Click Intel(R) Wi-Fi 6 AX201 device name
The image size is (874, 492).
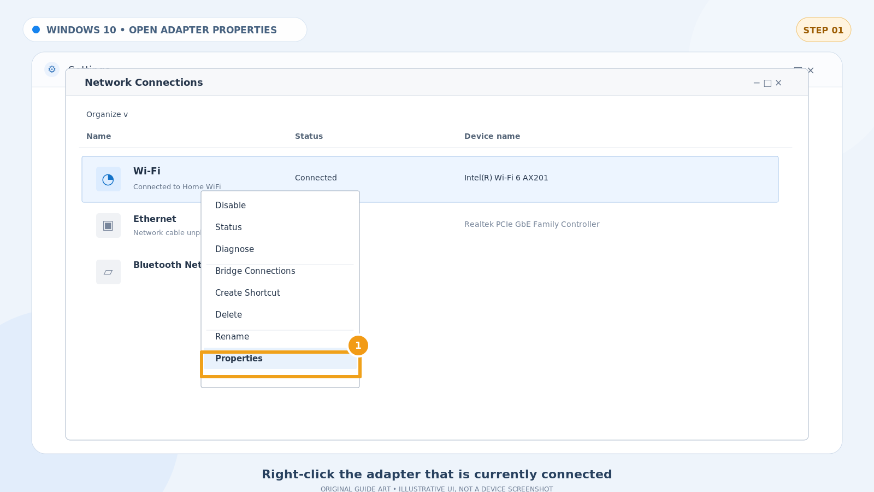[x=506, y=178]
